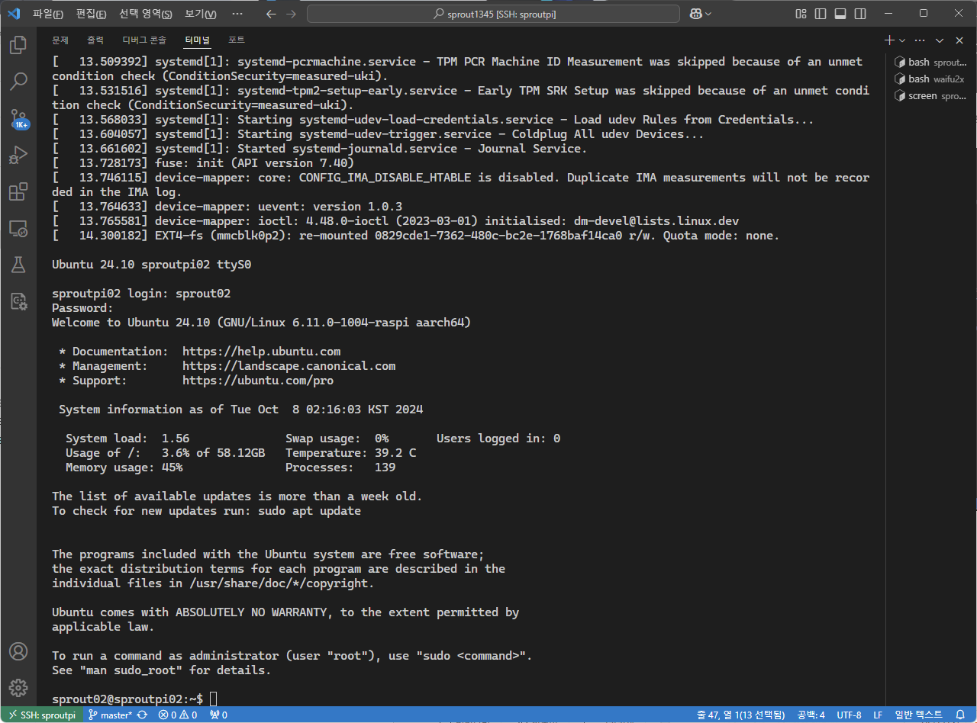Open the Manage gear menu
977x723 pixels.
18,688
